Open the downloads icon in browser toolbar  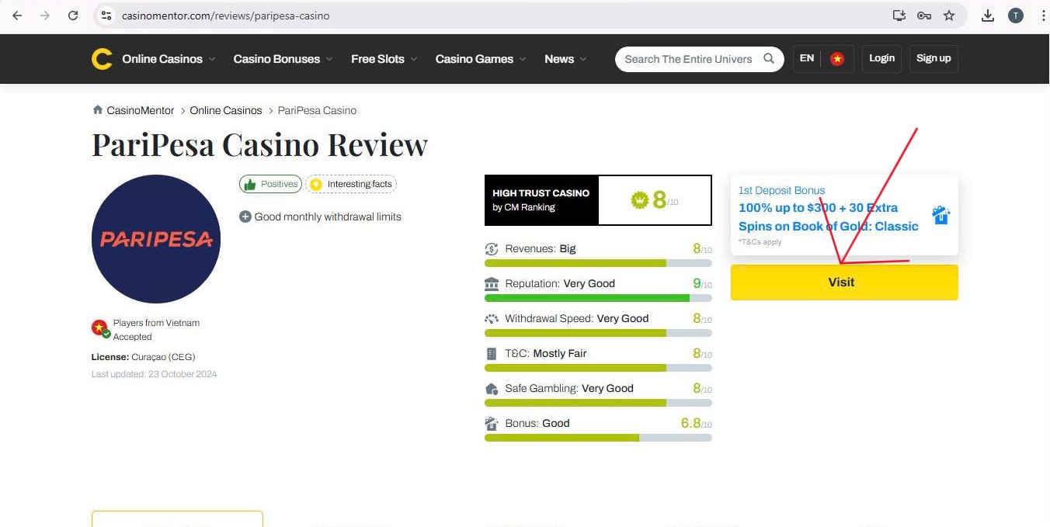(988, 16)
